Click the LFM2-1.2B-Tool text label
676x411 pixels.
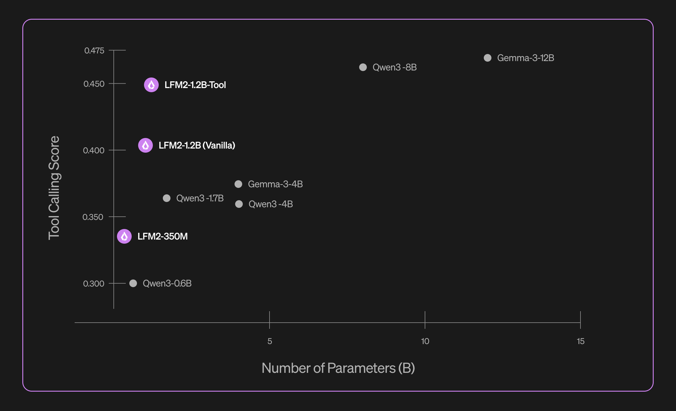click(x=195, y=85)
